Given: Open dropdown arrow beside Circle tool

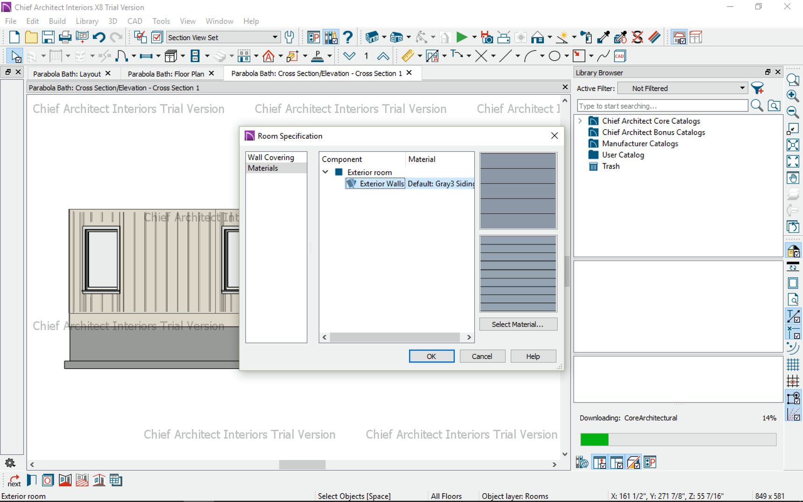Looking at the screenshot, I should tap(566, 57).
